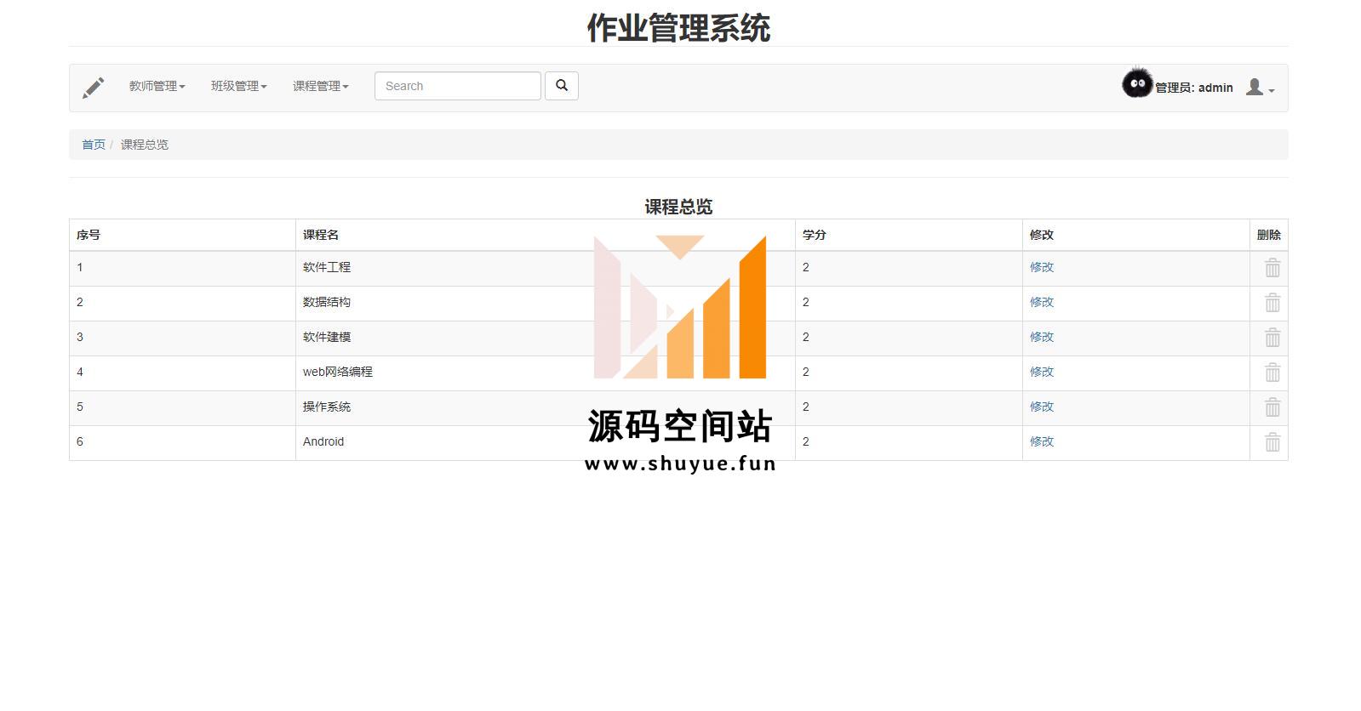1361x711 pixels.
Task: Click 修改 link for 操作系统
Action: click(1042, 407)
